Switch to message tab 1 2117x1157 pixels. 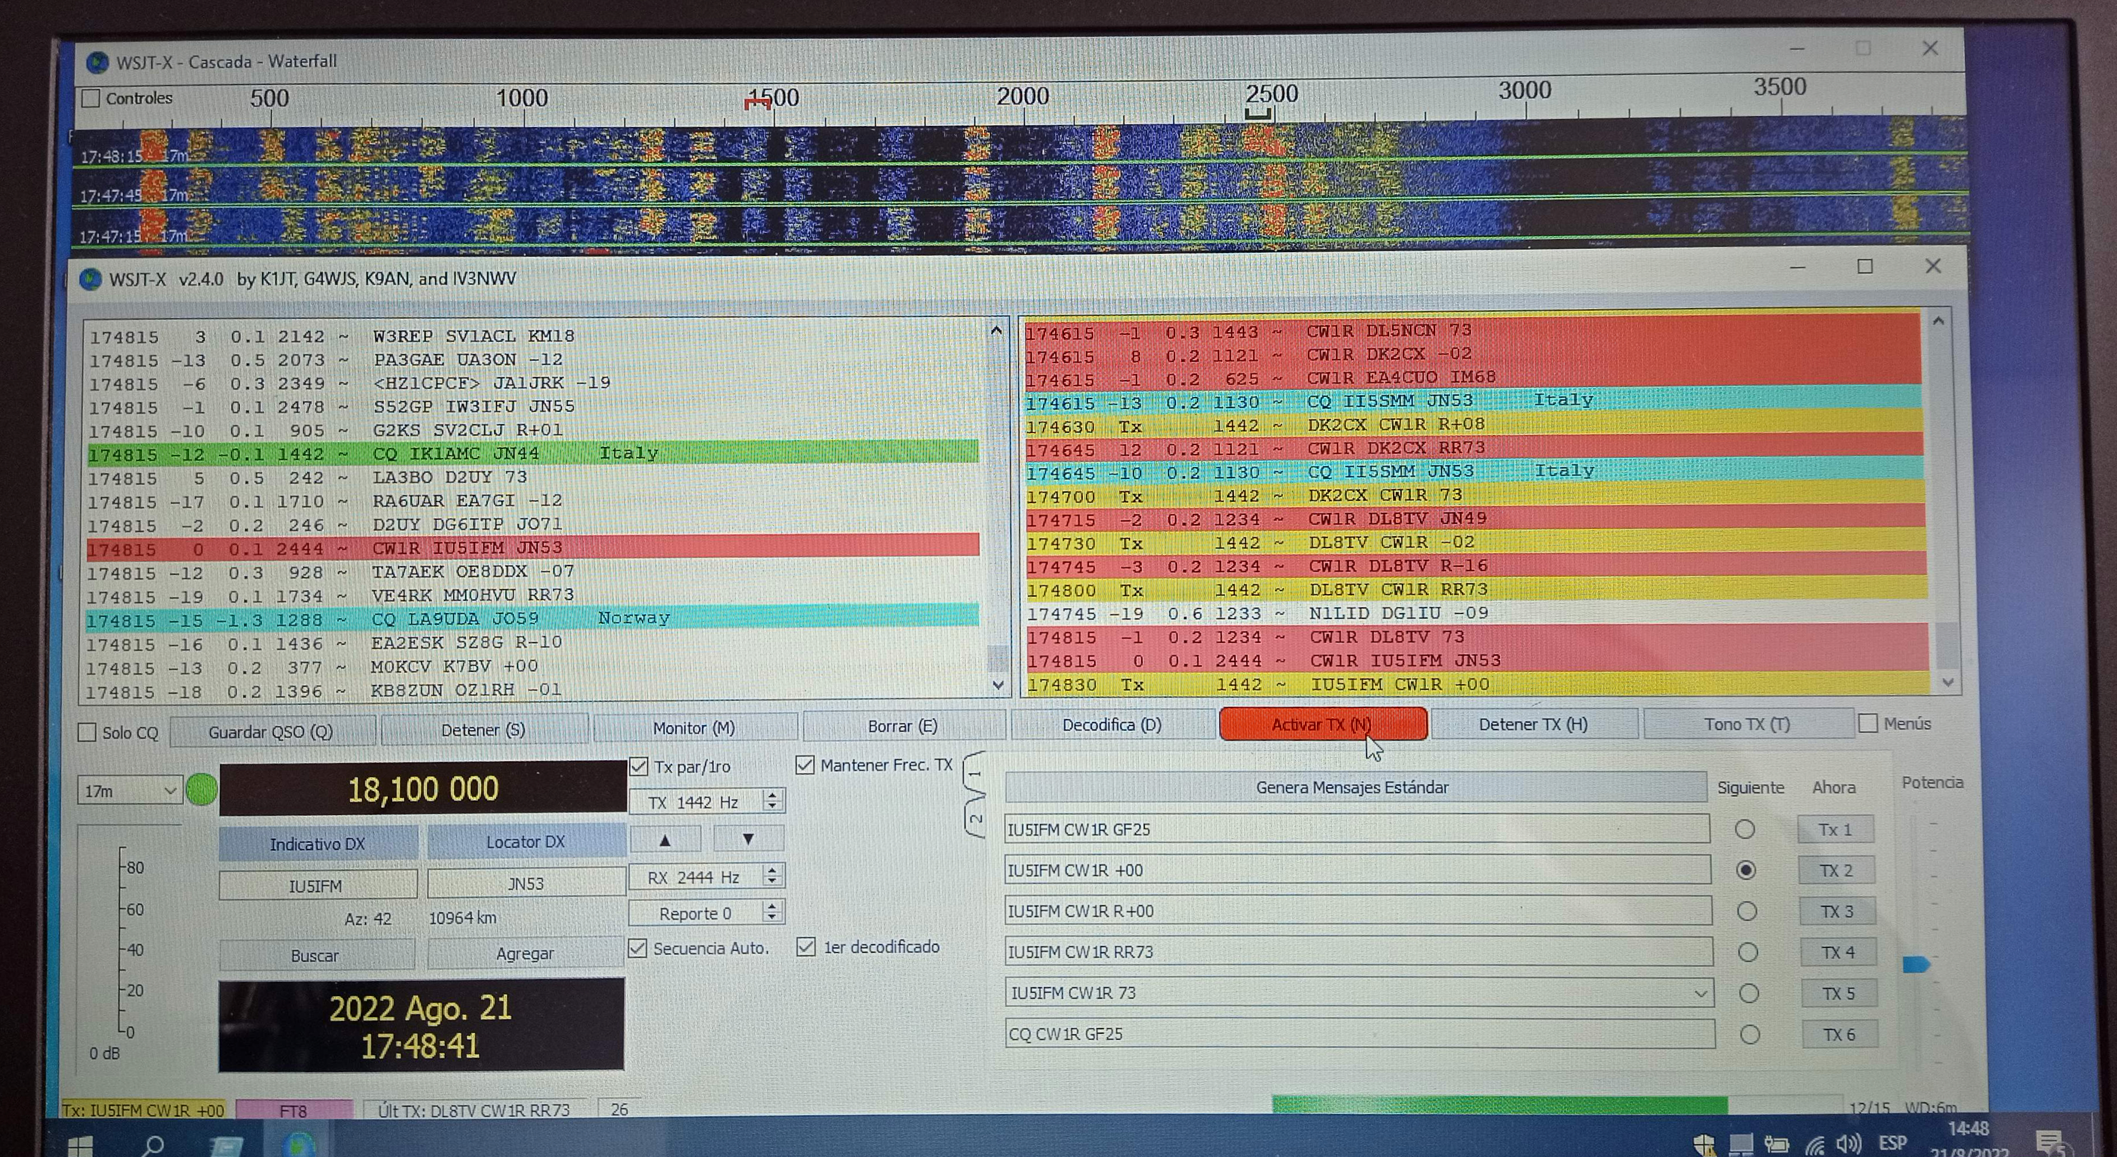pyautogui.click(x=975, y=773)
